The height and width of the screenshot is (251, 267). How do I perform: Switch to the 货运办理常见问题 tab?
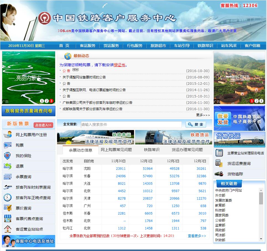point(187,150)
